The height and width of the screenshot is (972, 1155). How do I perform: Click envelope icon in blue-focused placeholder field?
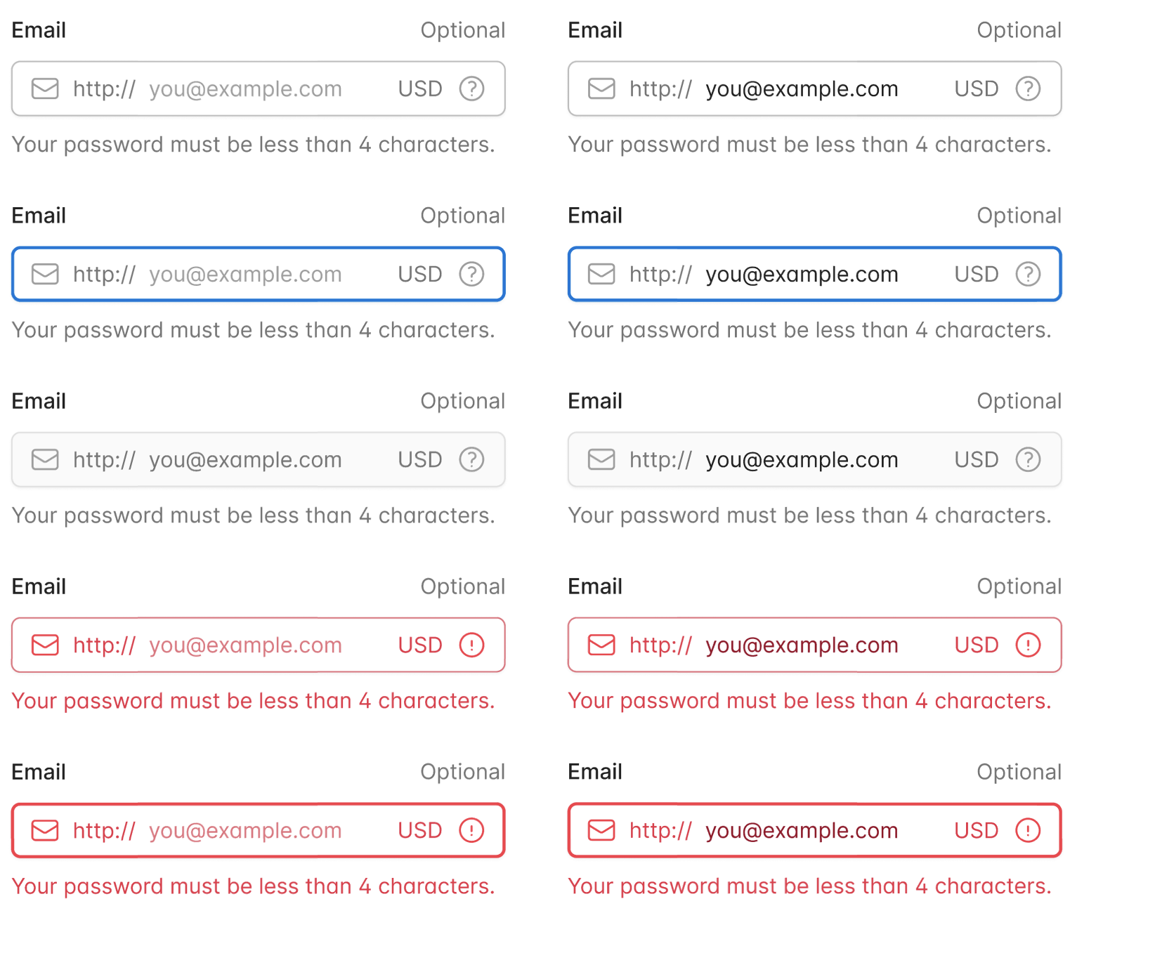45,274
